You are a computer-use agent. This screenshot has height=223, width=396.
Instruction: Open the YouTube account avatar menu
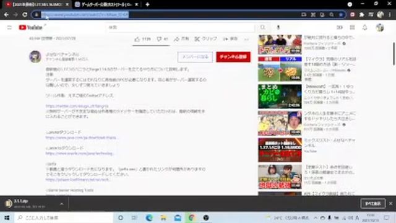pyautogui.click(x=380, y=27)
